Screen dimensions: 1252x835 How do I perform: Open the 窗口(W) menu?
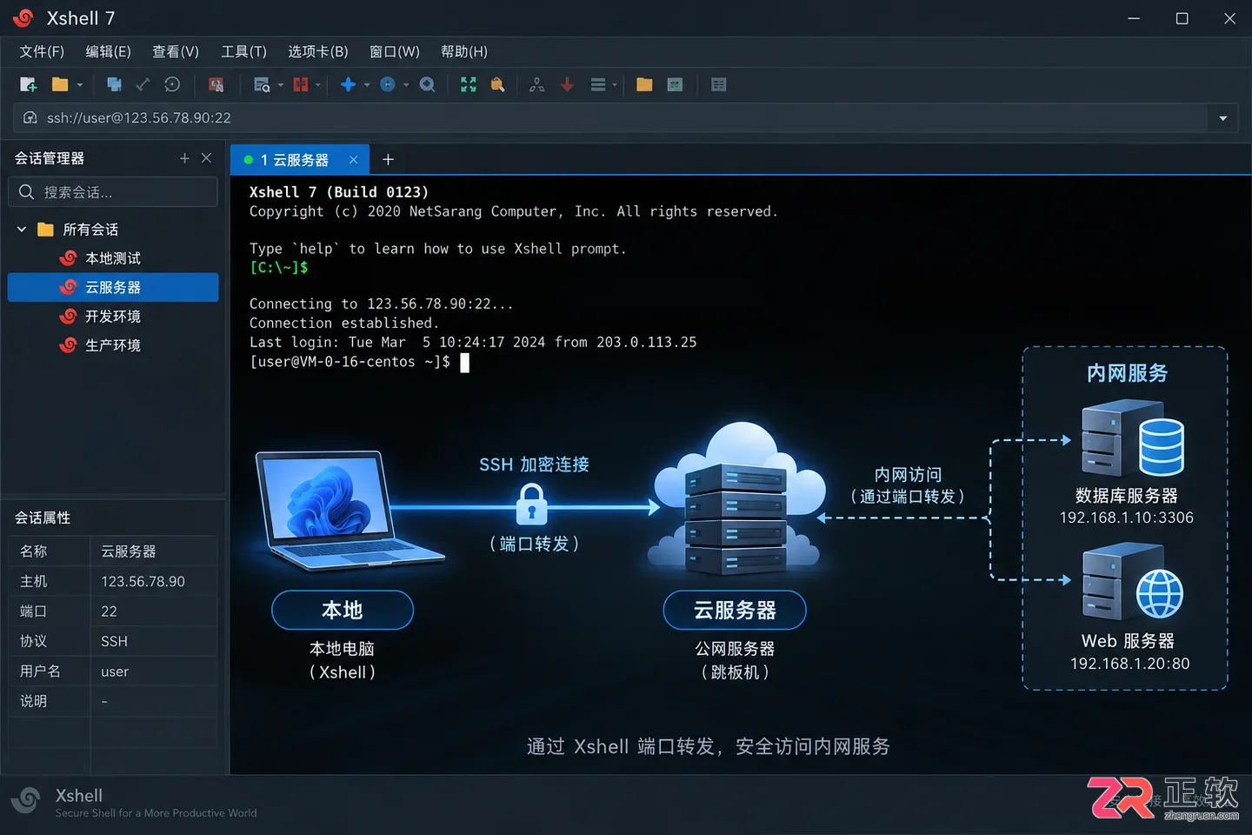click(395, 51)
